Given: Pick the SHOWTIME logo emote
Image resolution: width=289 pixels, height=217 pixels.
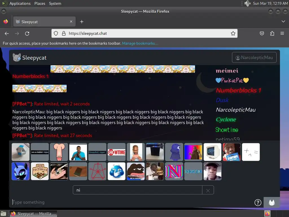Looking at the screenshot, I should click(117, 152).
